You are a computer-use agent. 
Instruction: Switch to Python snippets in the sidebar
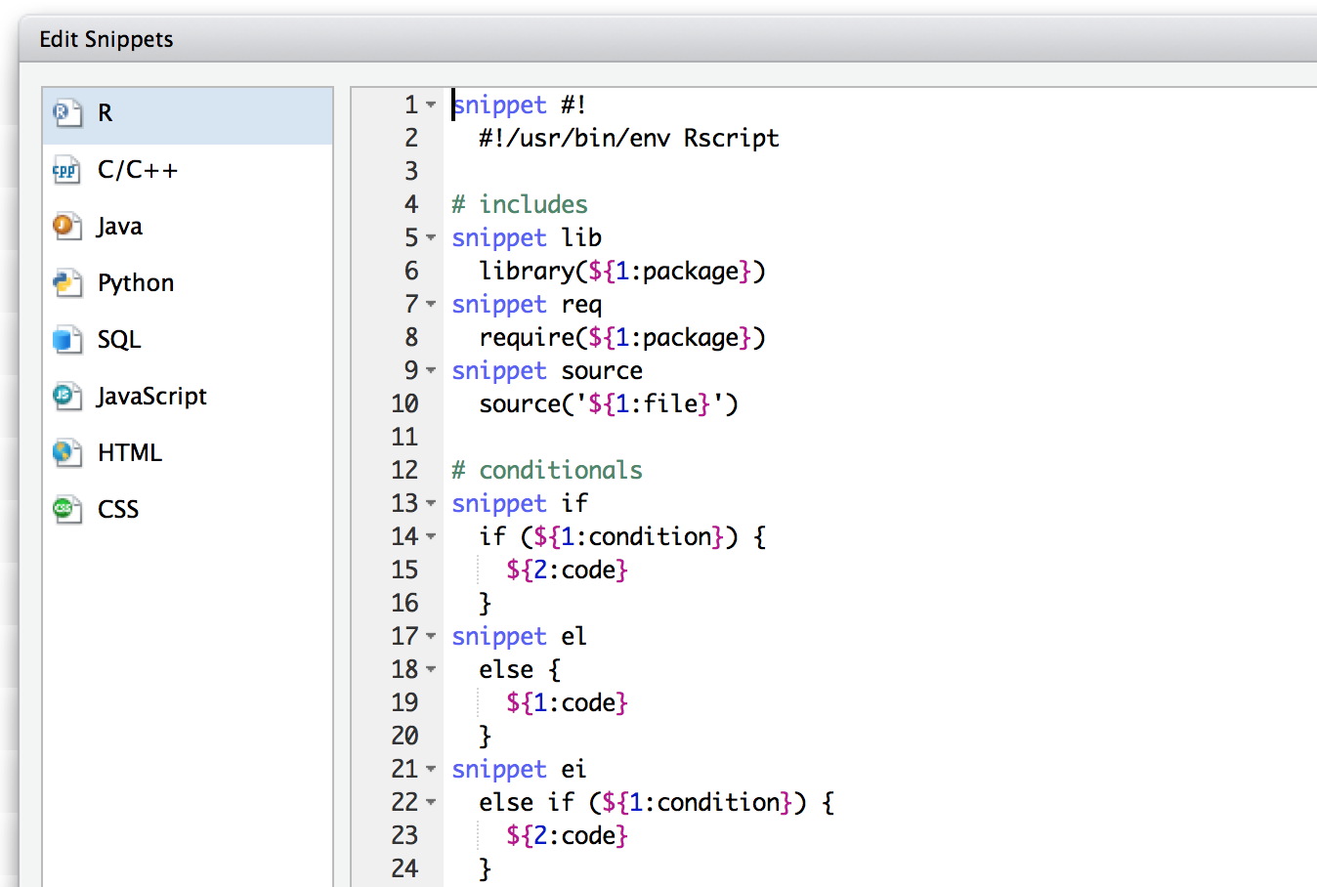point(136,282)
